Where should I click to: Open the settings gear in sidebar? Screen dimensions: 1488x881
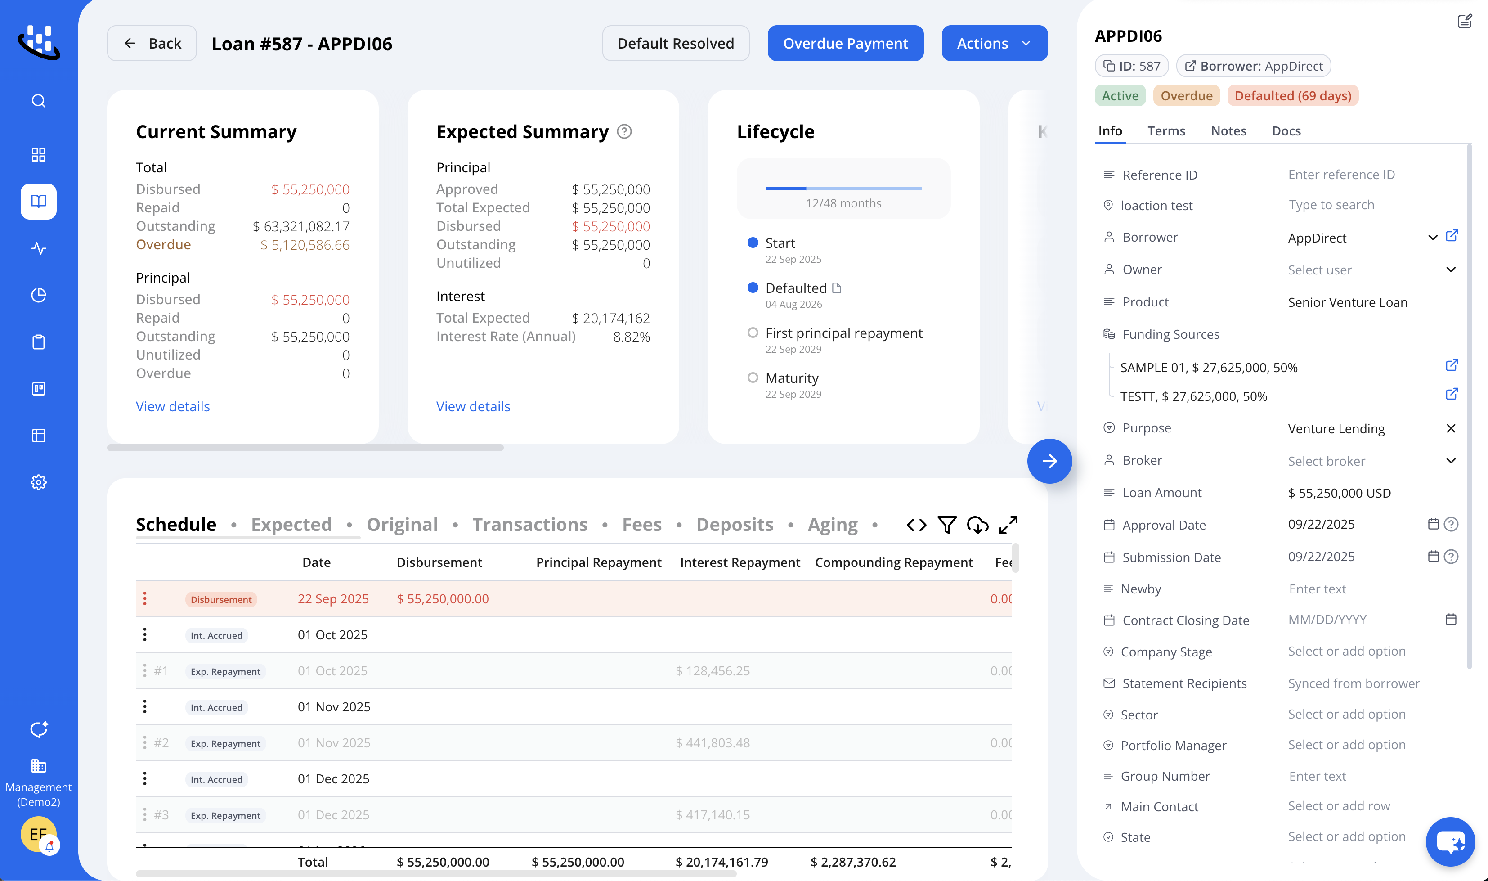[x=39, y=482]
